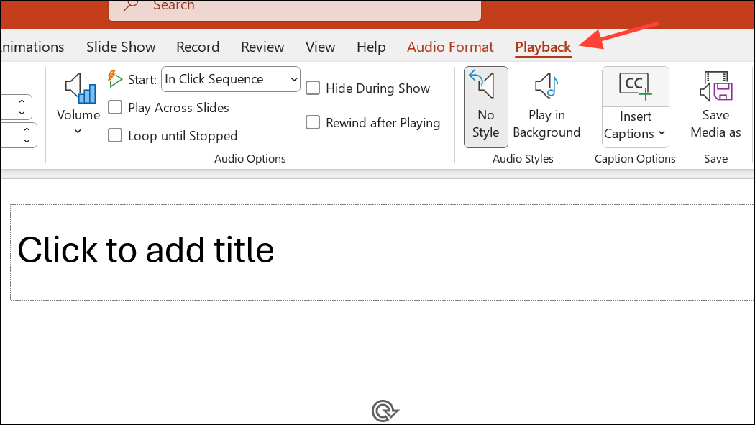Click the rotation handle icon below the title

coord(384,411)
